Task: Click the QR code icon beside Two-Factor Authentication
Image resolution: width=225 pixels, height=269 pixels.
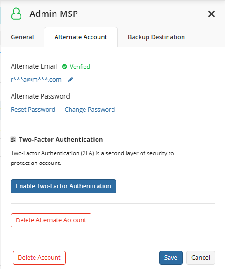Action: point(13,139)
